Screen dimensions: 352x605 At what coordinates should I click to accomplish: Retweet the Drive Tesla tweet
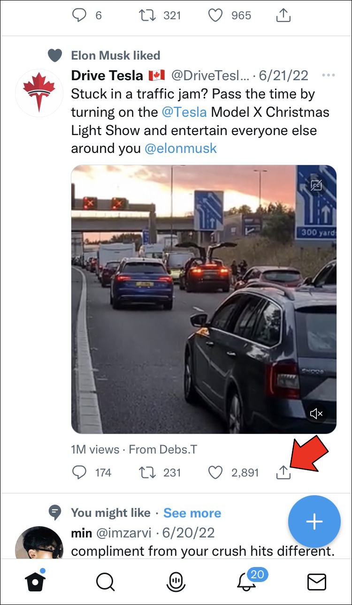pos(147,472)
